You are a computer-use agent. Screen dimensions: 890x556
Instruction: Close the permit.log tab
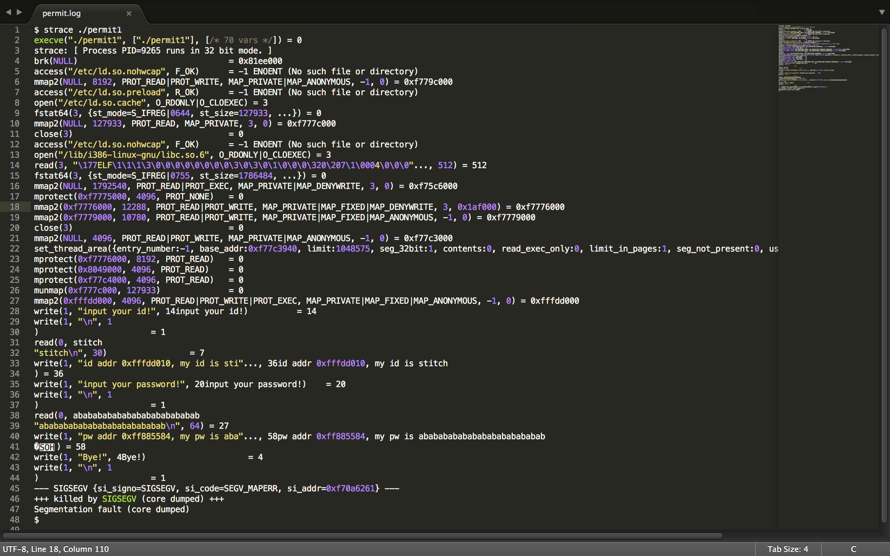point(129,13)
